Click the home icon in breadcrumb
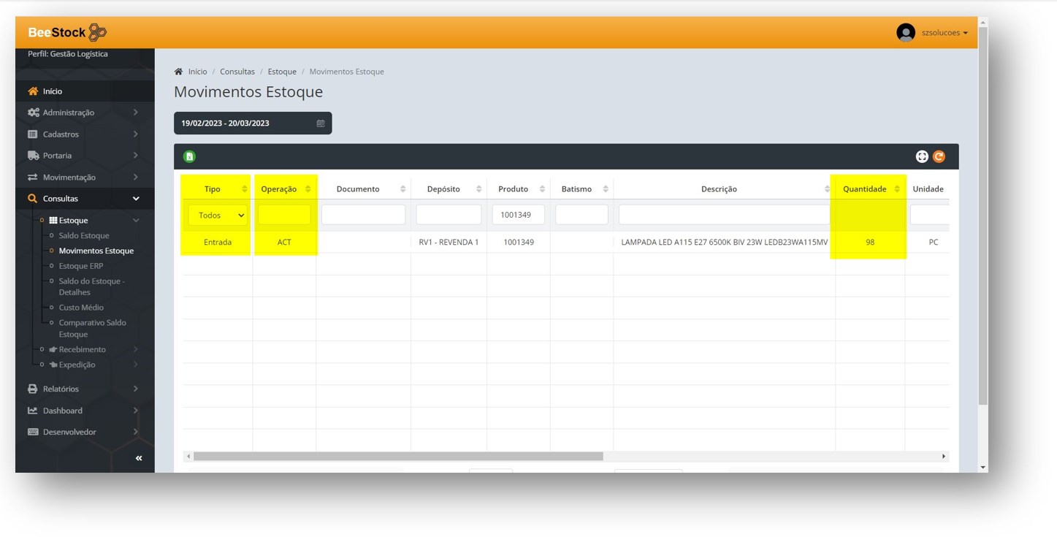The width and height of the screenshot is (1057, 537). pos(178,72)
